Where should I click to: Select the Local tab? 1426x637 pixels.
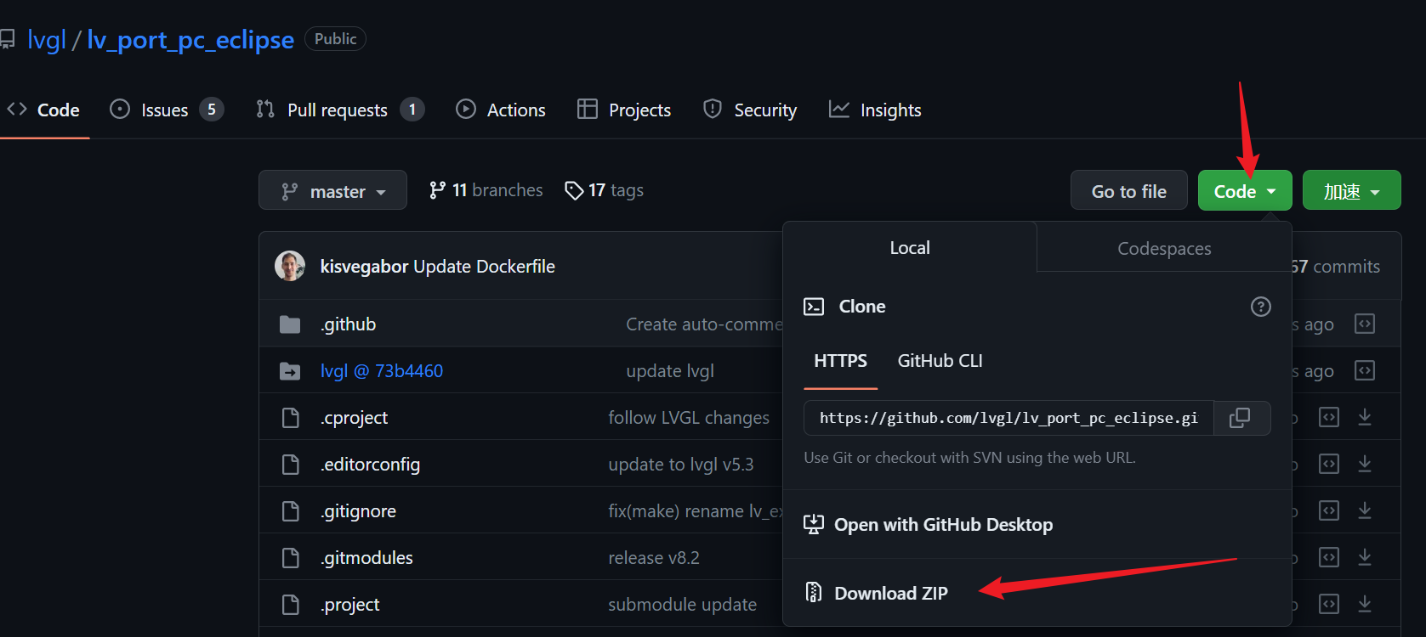[x=910, y=247]
